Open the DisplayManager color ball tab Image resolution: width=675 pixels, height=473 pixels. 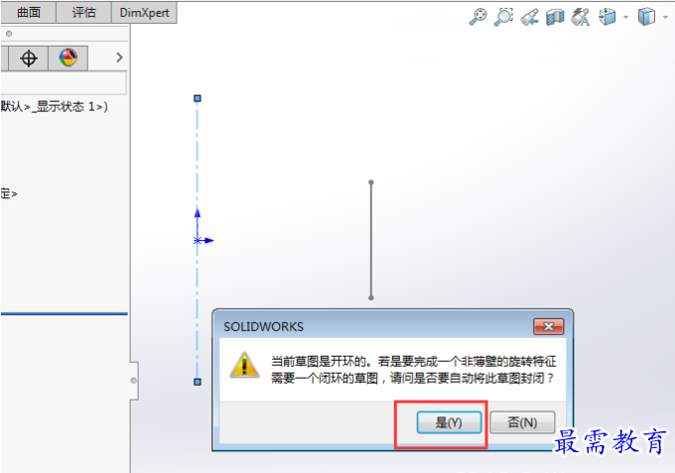(68, 59)
